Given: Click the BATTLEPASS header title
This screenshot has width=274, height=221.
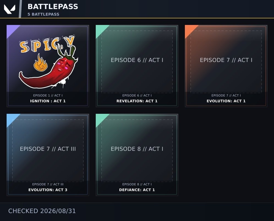Looking at the screenshot, I should point(53,7).
